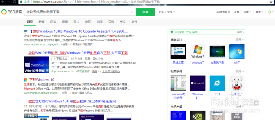Click 快照 under the Sina result

65,44
